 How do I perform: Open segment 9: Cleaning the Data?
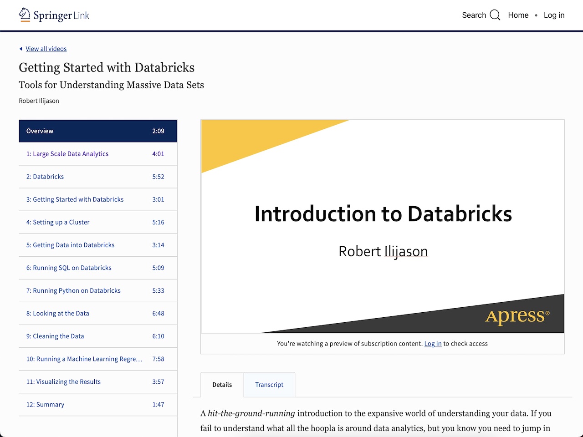(98, 336)
